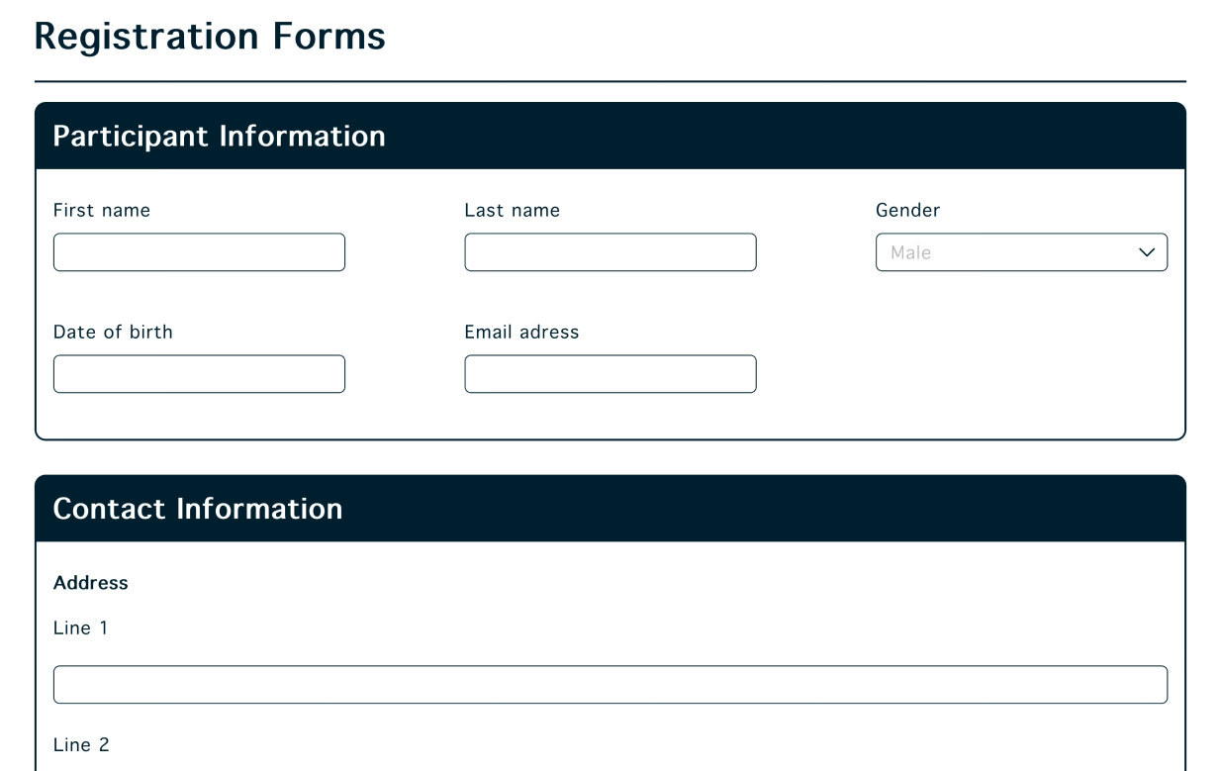Click the Contact Information section header

point(197,508)
